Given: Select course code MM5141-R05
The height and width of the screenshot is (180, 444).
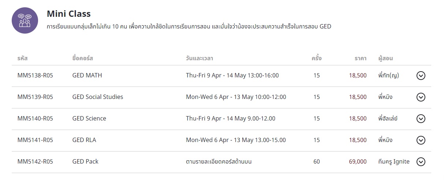Looking at the screenshot, I should 35,140.
